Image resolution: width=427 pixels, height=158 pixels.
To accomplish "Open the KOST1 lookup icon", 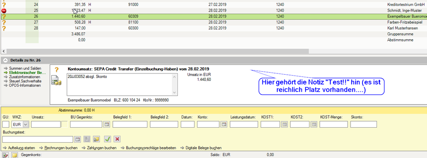I will 284,124.
